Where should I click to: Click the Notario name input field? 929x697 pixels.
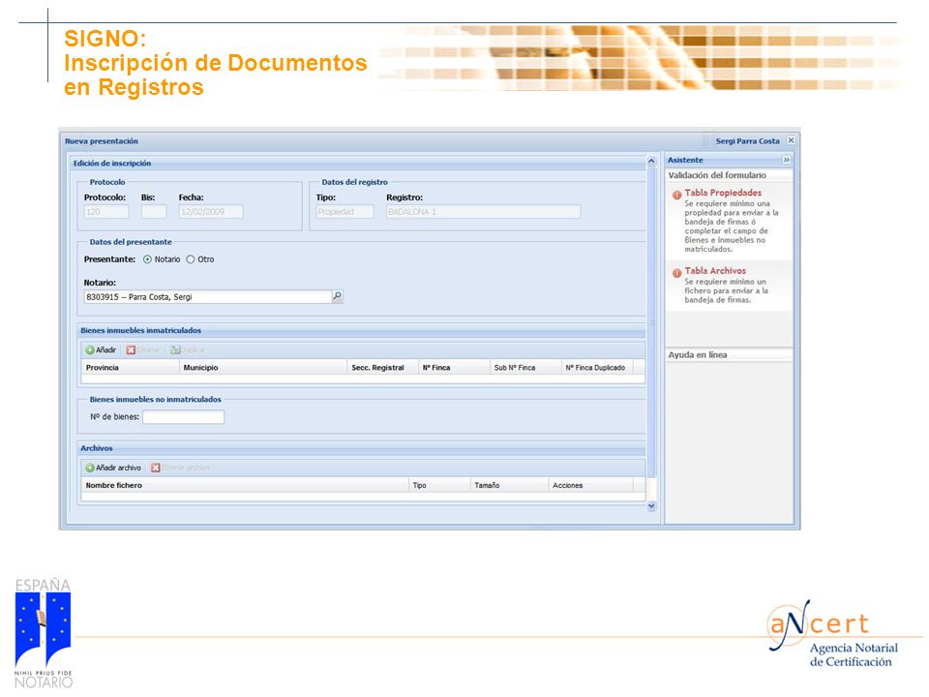[207, 296]
